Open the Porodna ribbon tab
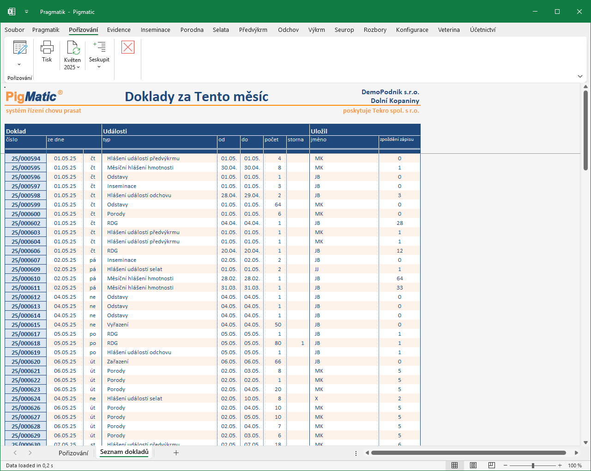This screenshot has width=591, height=471. pos(192,30)
